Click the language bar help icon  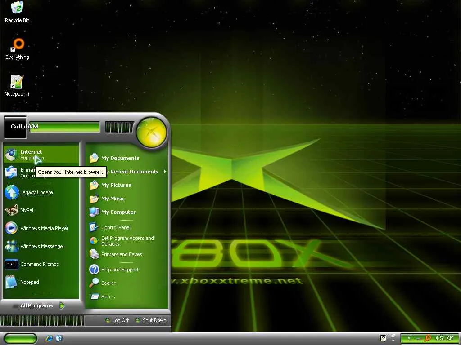[x=383, y=338]
